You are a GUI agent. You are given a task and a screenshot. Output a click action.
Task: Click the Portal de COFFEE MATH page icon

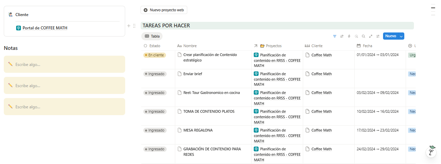(x=19, y=28)
